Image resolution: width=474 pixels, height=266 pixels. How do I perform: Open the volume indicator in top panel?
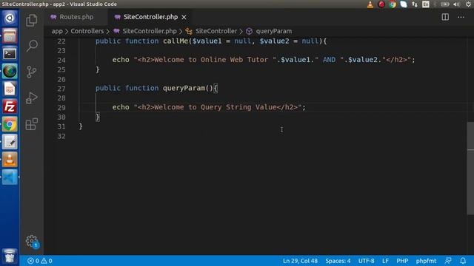point(456,4)
